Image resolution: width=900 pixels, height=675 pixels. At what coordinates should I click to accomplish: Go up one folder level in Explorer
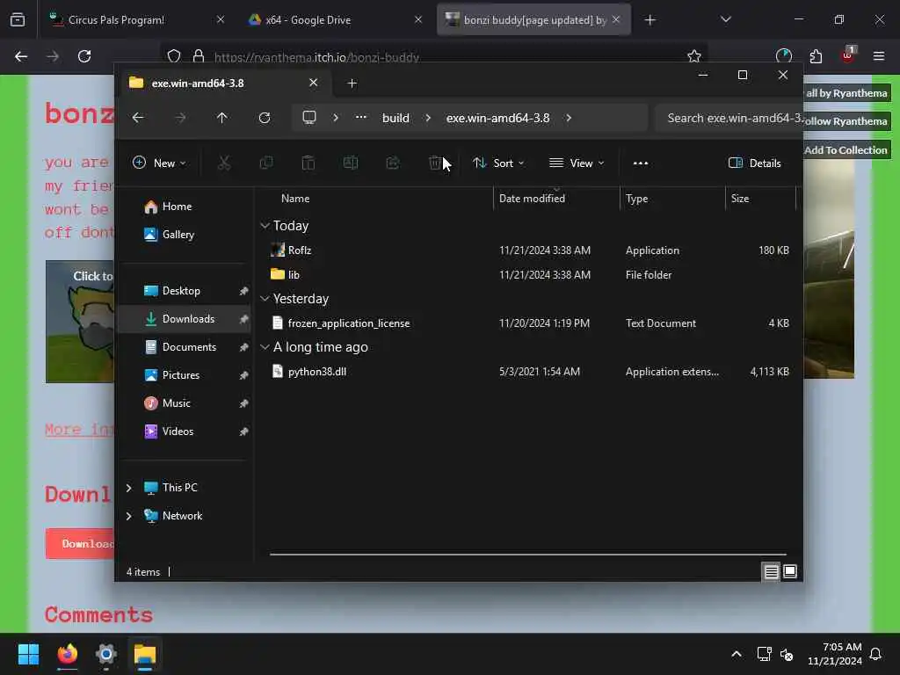pos(222,118)
